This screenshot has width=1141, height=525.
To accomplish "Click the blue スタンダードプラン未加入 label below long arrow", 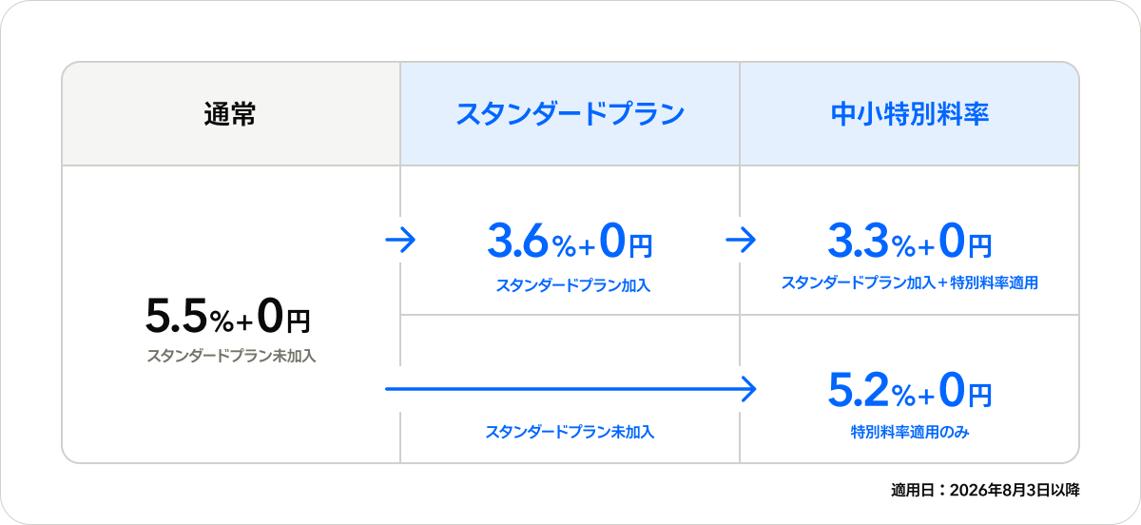I will [x=570, y=432].
